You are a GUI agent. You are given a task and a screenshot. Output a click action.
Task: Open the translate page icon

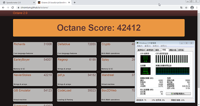(181, 8)
